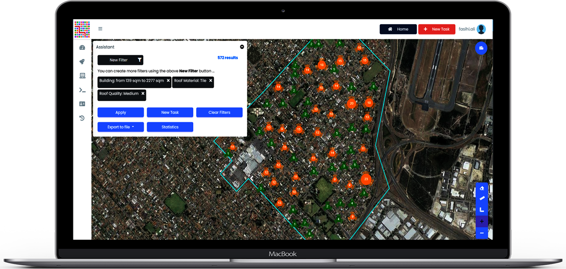
Task: Click the Building: from 139 sqm chip text
Action: [x=132, y=80]
